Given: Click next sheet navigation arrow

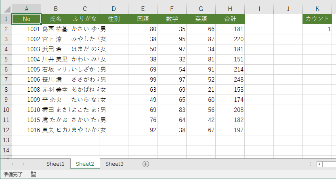Looking at the screenshot, I should (23, 164).
